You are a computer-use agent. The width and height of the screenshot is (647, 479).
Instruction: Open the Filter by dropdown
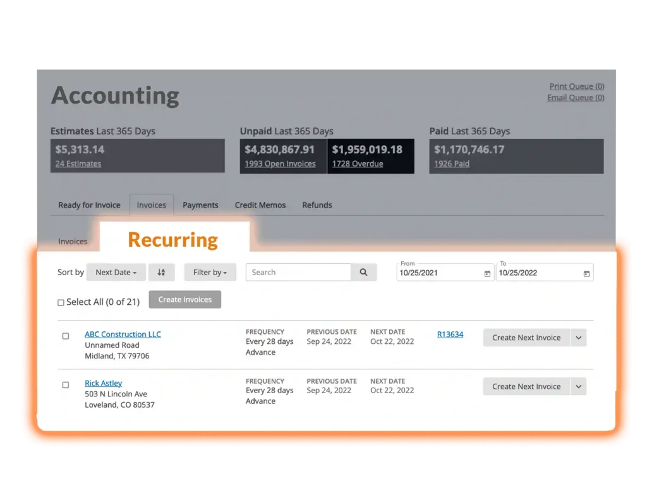[x=210, y=272]
